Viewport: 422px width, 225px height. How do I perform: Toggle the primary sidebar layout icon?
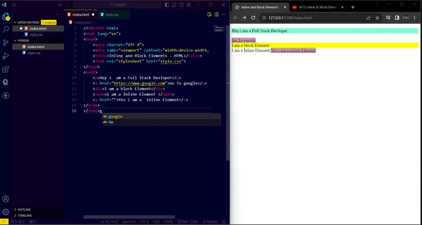tap(167, 5)
